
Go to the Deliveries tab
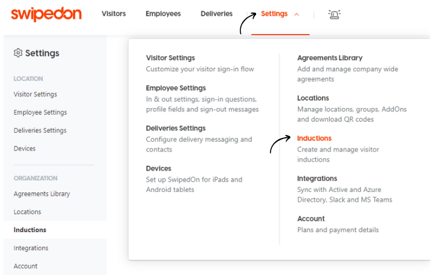pyautogui.click(x=216, y=14)
